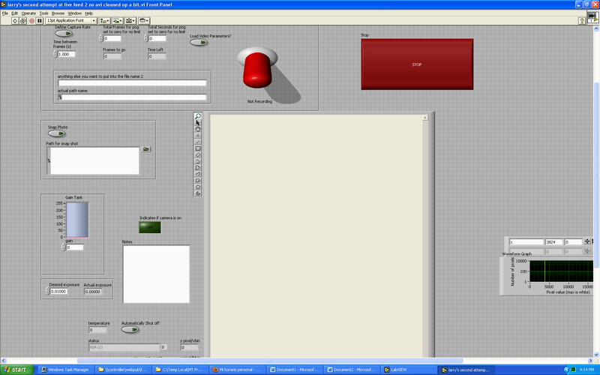Select the Line tool in image palette
Image resolution: width=600 pixels, height=375 pixels.
tap(198, 142)
